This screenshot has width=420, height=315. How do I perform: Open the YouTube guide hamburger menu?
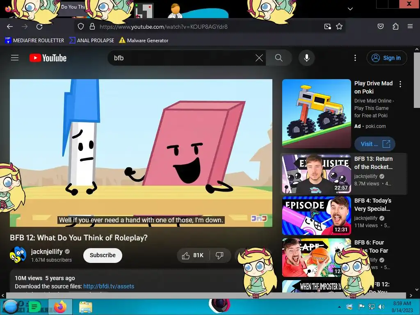(x=15, y=58)
